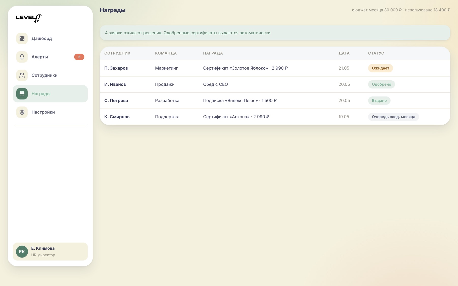Select employee К. Смирнов
Image resolution: width=458 pixels, height=286 pixels.
point(117,117)
